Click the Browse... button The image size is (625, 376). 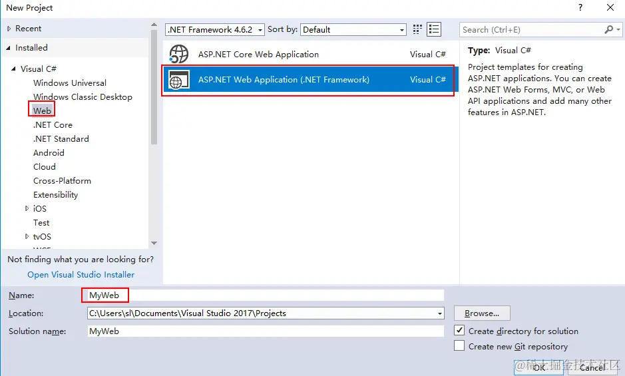pos(482,313)
